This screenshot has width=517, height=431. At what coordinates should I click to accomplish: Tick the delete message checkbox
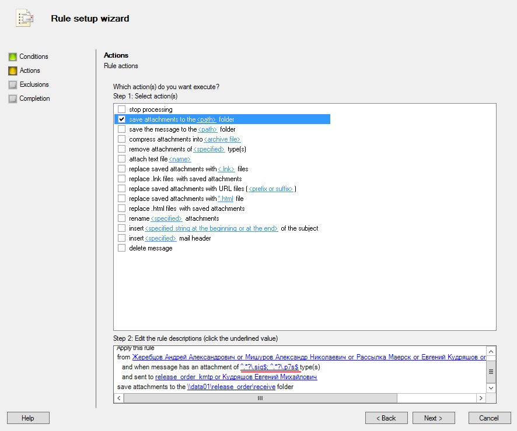121,248
